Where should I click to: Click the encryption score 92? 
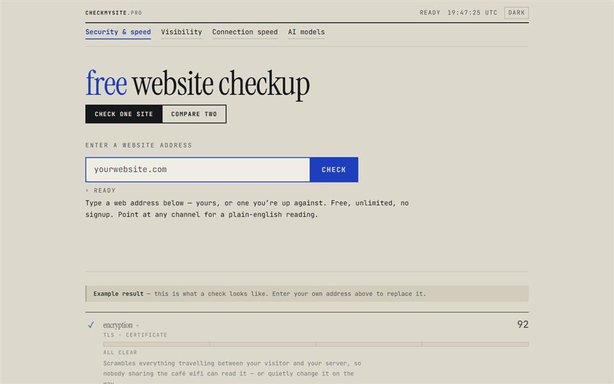click(523, 324)
